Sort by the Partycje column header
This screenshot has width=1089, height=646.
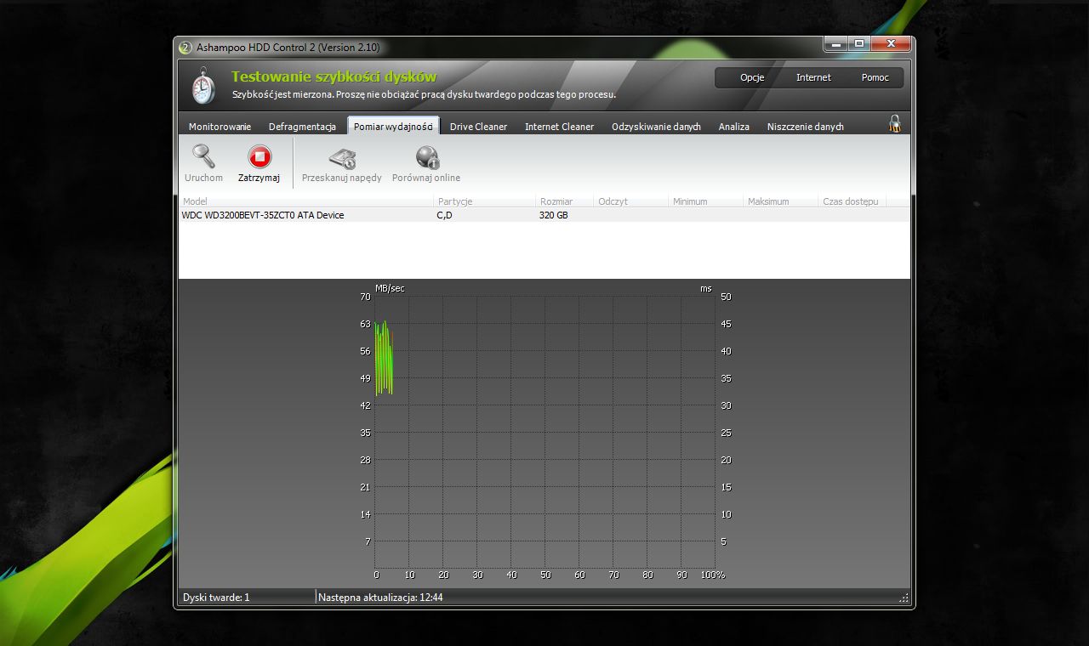[x=485, y=201]
